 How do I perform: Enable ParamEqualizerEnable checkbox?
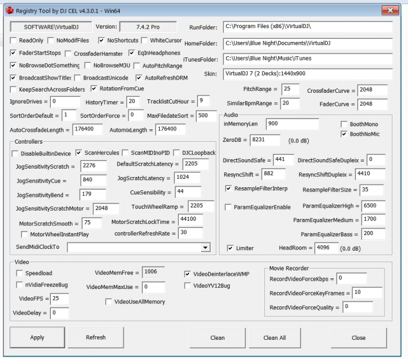(229, 207)
